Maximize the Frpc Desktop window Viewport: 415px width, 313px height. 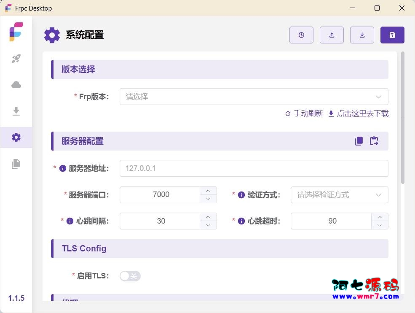coord(377,8)
